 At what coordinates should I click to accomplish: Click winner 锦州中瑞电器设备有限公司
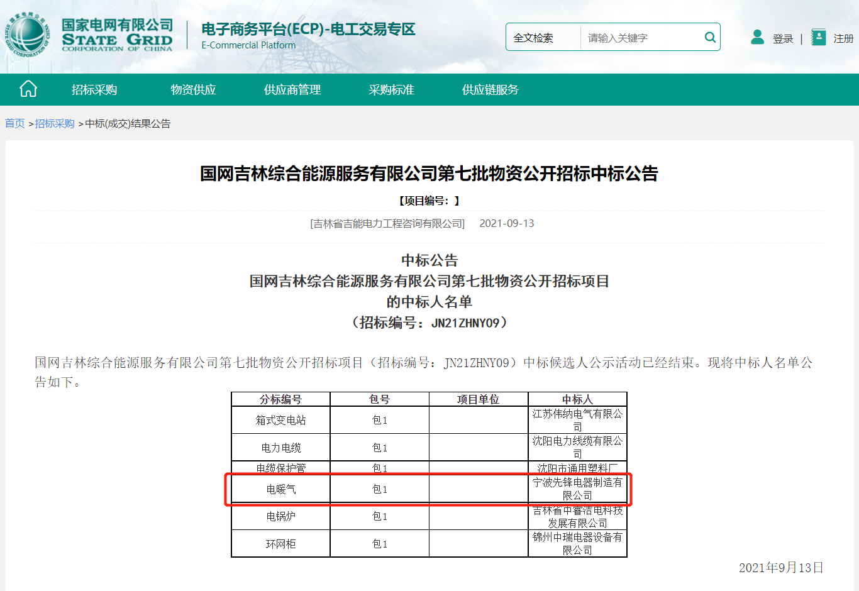(577, 544)
